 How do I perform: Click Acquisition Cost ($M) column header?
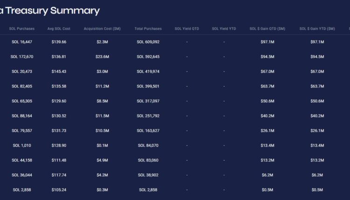(102, 29)
